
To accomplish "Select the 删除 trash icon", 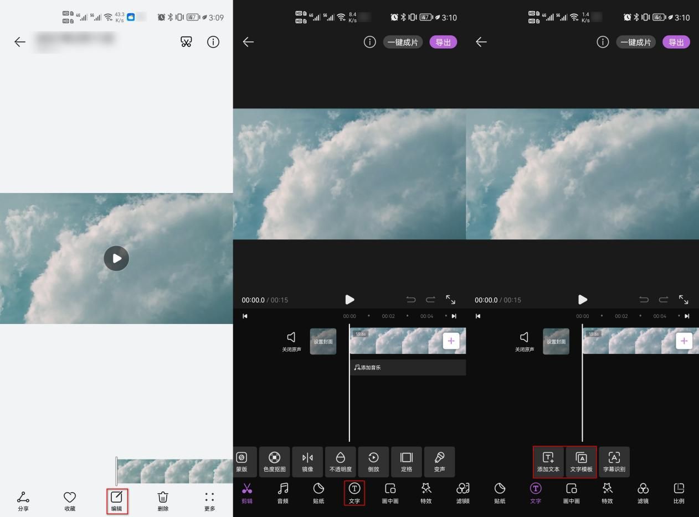I will click(163, 501).
